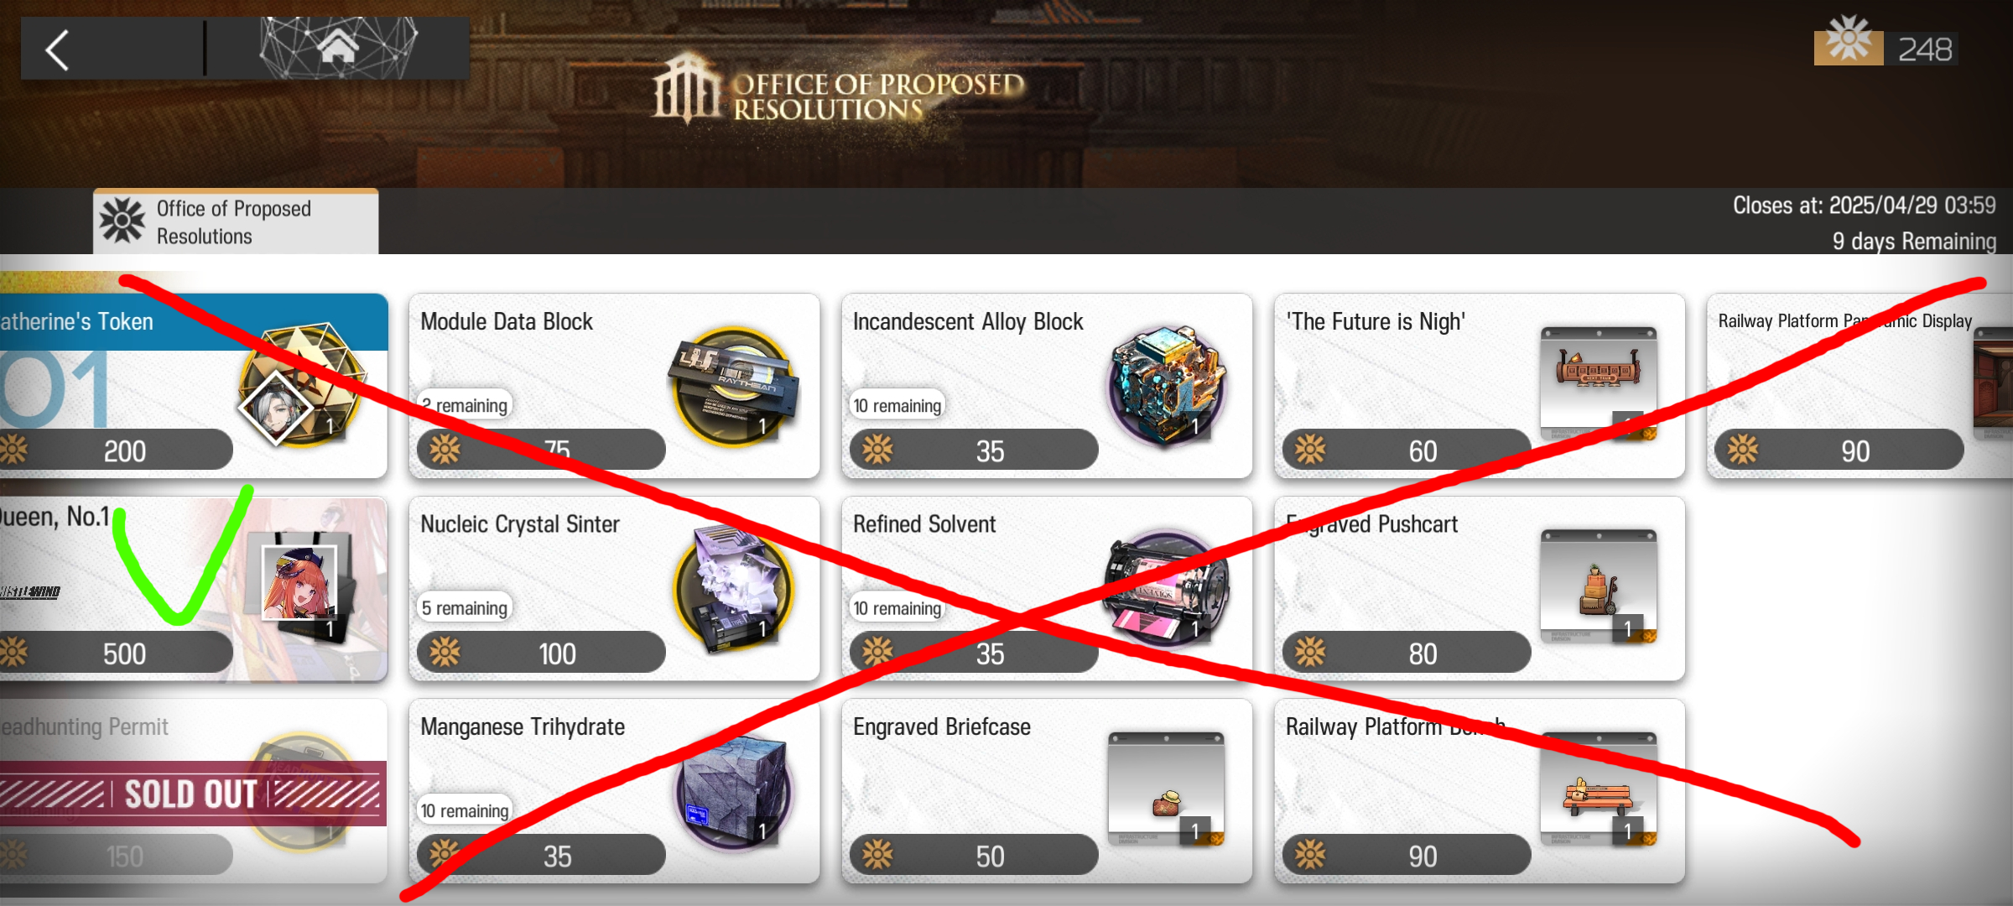Open the home icon menu
Image resolution: width=2013 pixels, height=906 pixels.
coord(338,47)
